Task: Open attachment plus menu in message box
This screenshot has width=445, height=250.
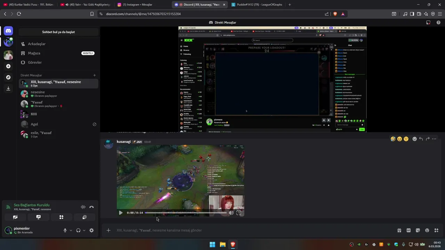Action: (x=108, y=230)
